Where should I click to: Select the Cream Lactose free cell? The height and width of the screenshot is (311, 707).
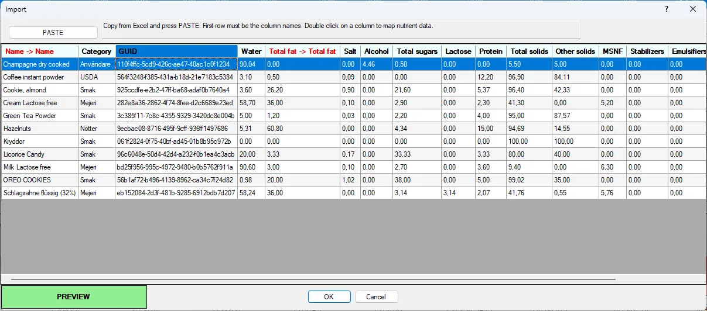point(39,103)
